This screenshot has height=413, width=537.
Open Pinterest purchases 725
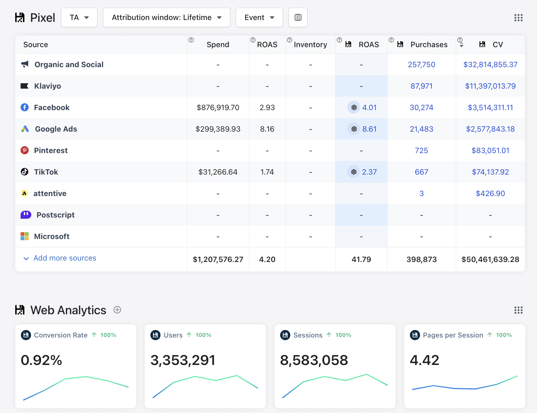coord(422,150)
